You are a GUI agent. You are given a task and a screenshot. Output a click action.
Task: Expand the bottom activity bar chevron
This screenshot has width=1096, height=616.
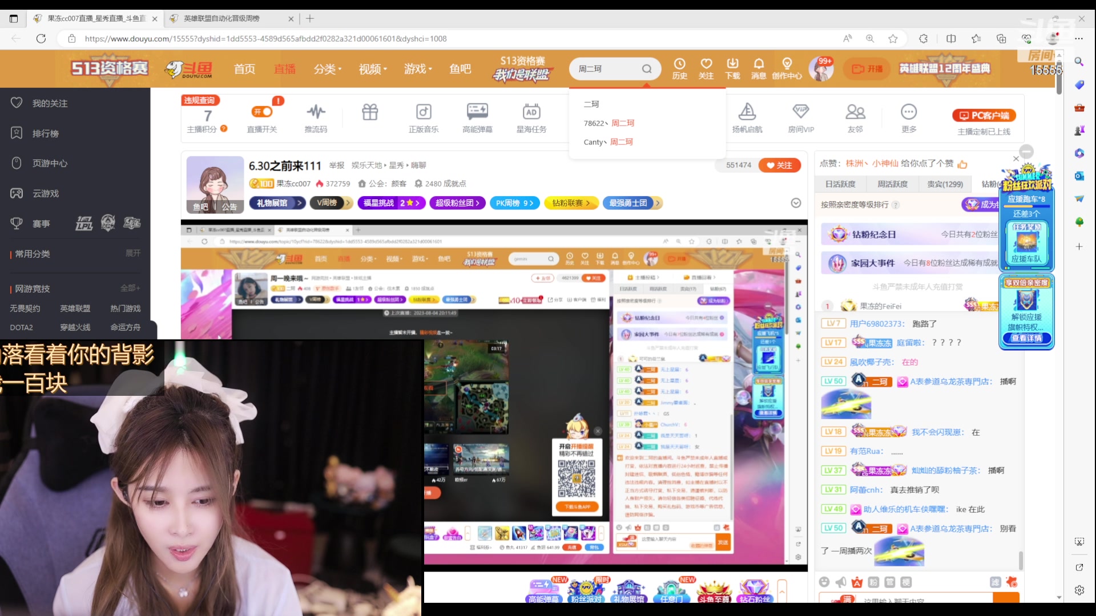tap(781, 591)
